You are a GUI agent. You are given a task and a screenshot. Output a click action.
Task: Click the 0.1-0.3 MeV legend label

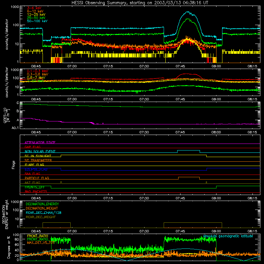tap(38, 71)
